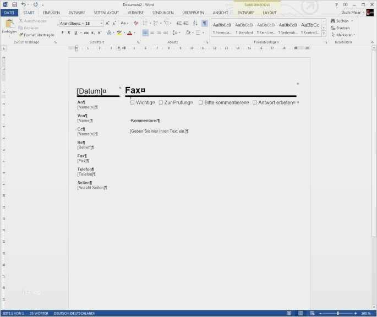Check the Zur Prüfung checkbox
Viewport: 377px width, 317px height.
(161, 102)
